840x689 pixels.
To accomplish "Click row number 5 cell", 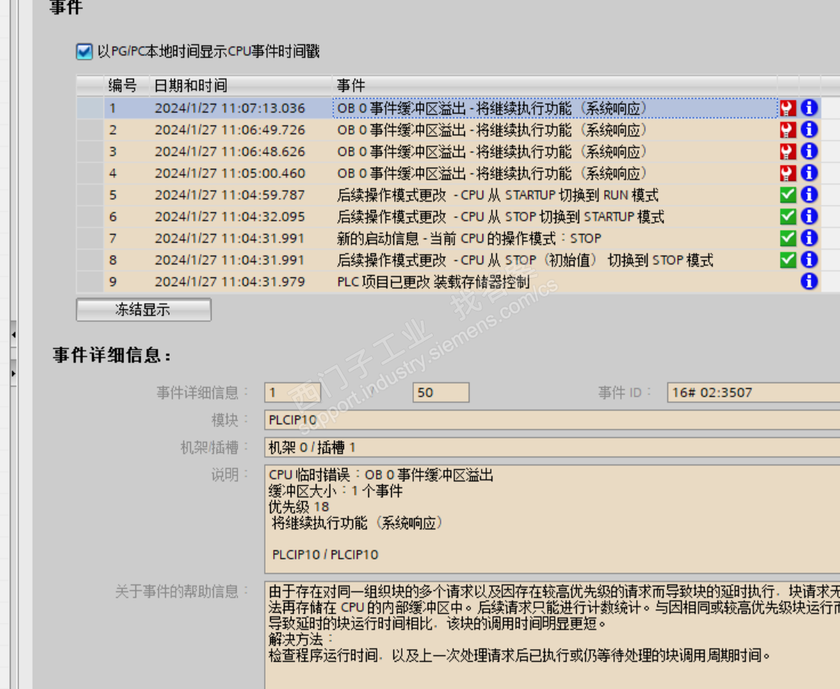I will click(x=126, y=195).
